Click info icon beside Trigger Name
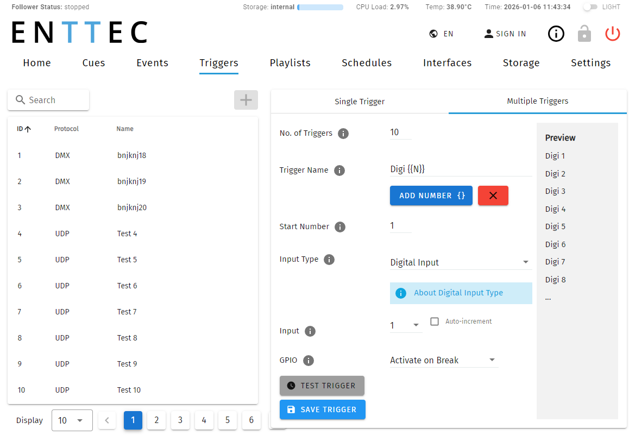Viewport: 629px width, 435px height. tap(339, 171)
